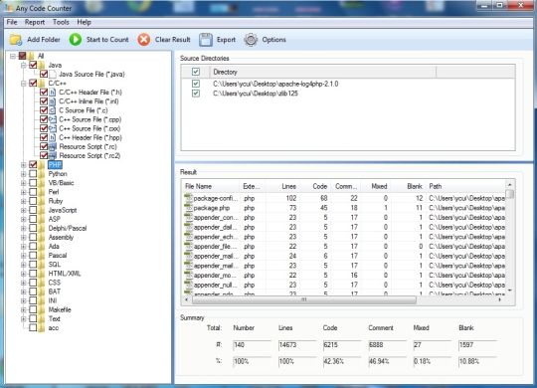The height and width of the screenshot is (388, 537).
Task: Click the File Name column header
Action: click(210, 186)
